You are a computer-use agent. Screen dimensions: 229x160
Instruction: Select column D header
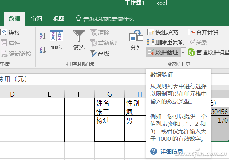[x=12, y=94]
